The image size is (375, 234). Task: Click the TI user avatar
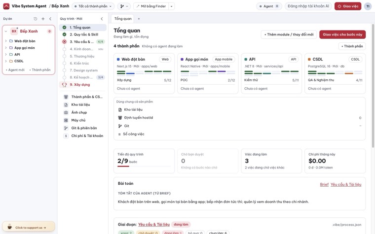pos(368,6)
